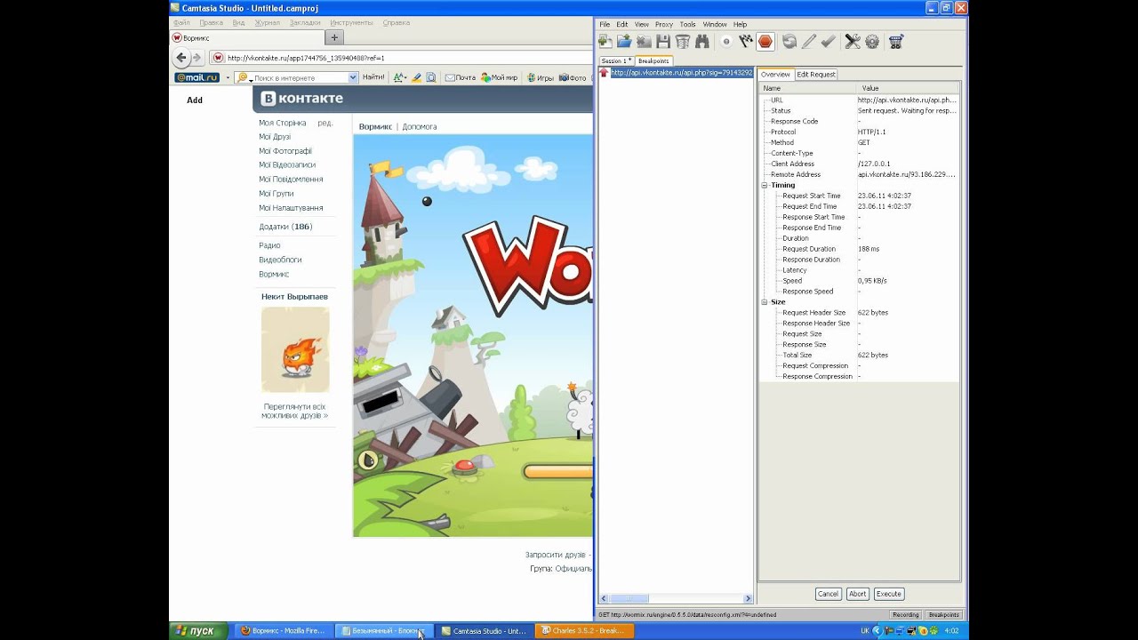The height and width of the screenshot is (640, 1138).
Task: Click Validate checkmark icon in Charles
Action: click(828, 41)
